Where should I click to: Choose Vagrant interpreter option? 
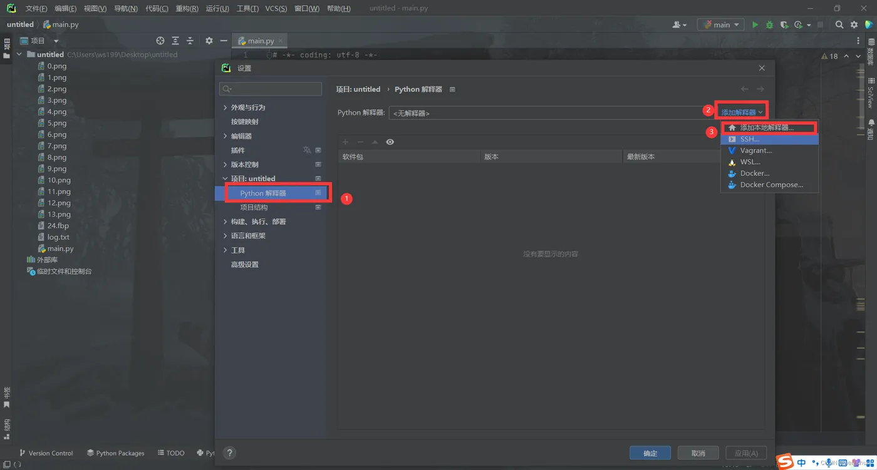click(x=769, y=151)
